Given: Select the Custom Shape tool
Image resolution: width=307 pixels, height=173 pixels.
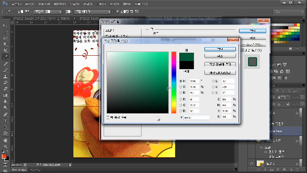Looking at the screenshot, I should (x=5, y=134).
